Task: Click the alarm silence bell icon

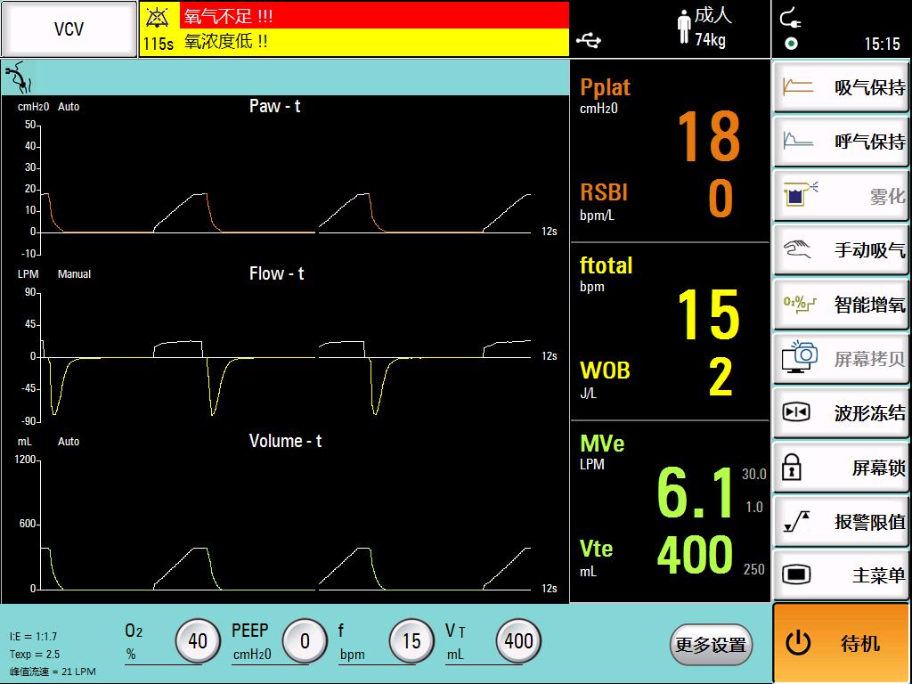Action: tap(159, 17)
